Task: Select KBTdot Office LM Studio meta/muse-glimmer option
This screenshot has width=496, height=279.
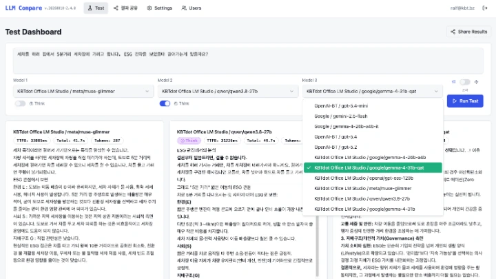Action: [373, 188]
